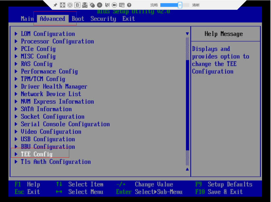This screenshot has width=271, height=202.
Task: Click the scrollbar up-pointing arrow at bottom
Action: click(187, 169)
